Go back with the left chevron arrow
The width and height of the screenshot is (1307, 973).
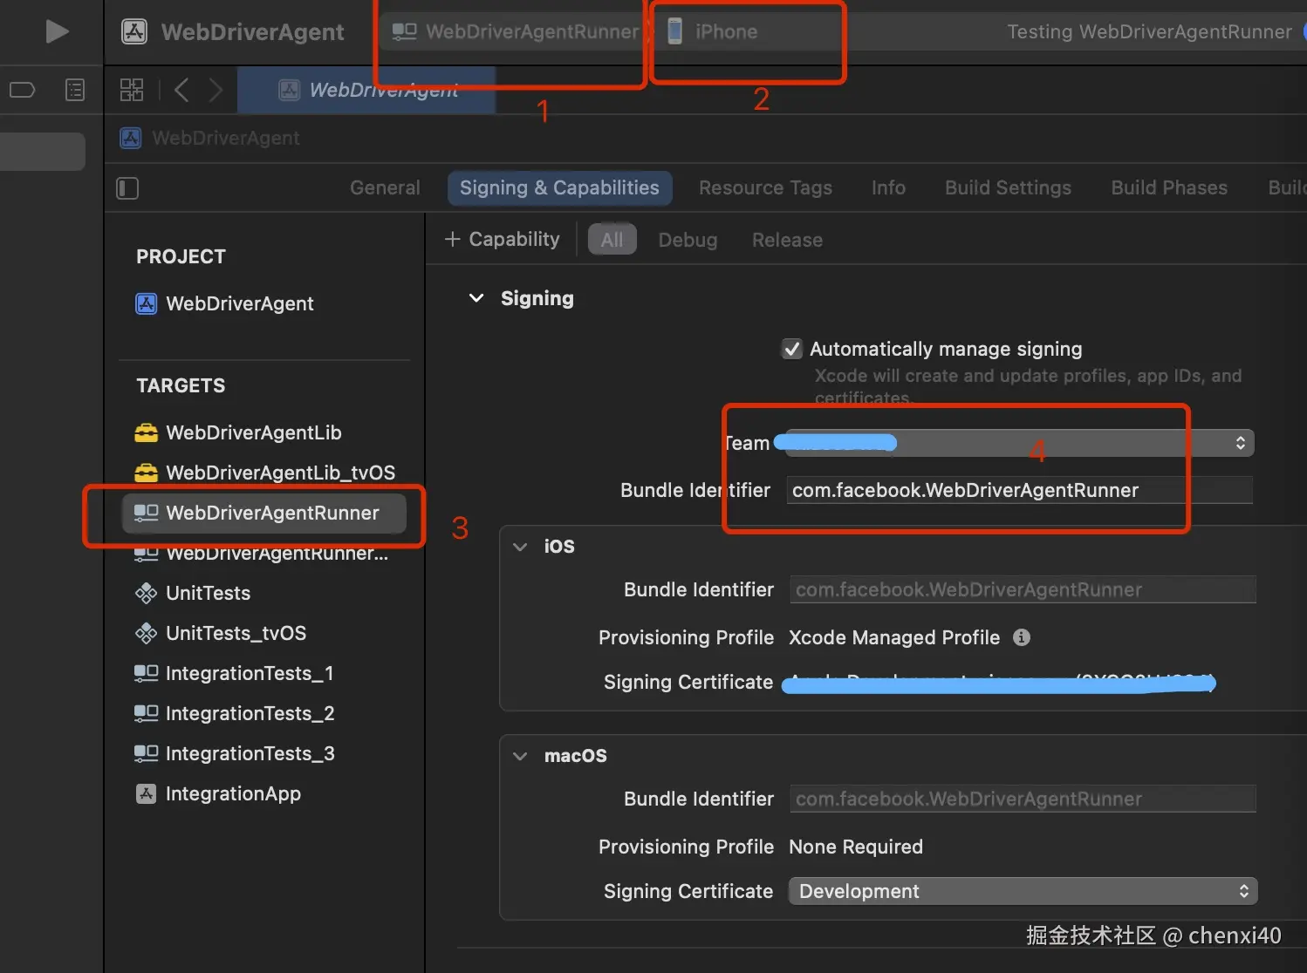tap(181, 90)
